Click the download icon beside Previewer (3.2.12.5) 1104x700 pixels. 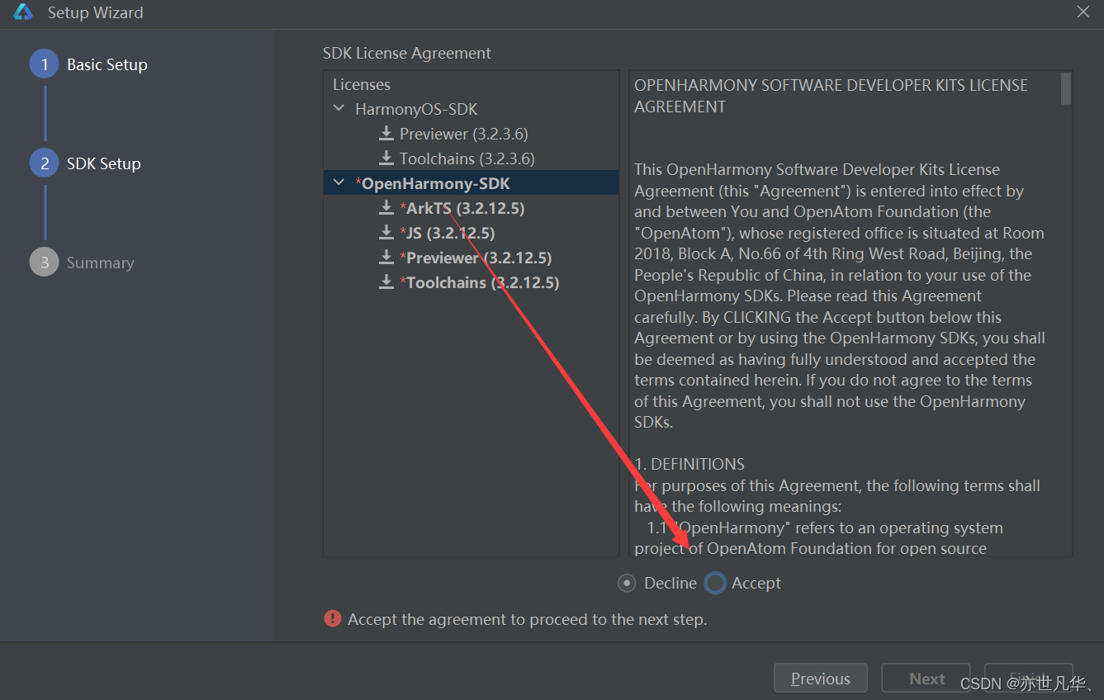pyautogui.click(x=386, y=258)
